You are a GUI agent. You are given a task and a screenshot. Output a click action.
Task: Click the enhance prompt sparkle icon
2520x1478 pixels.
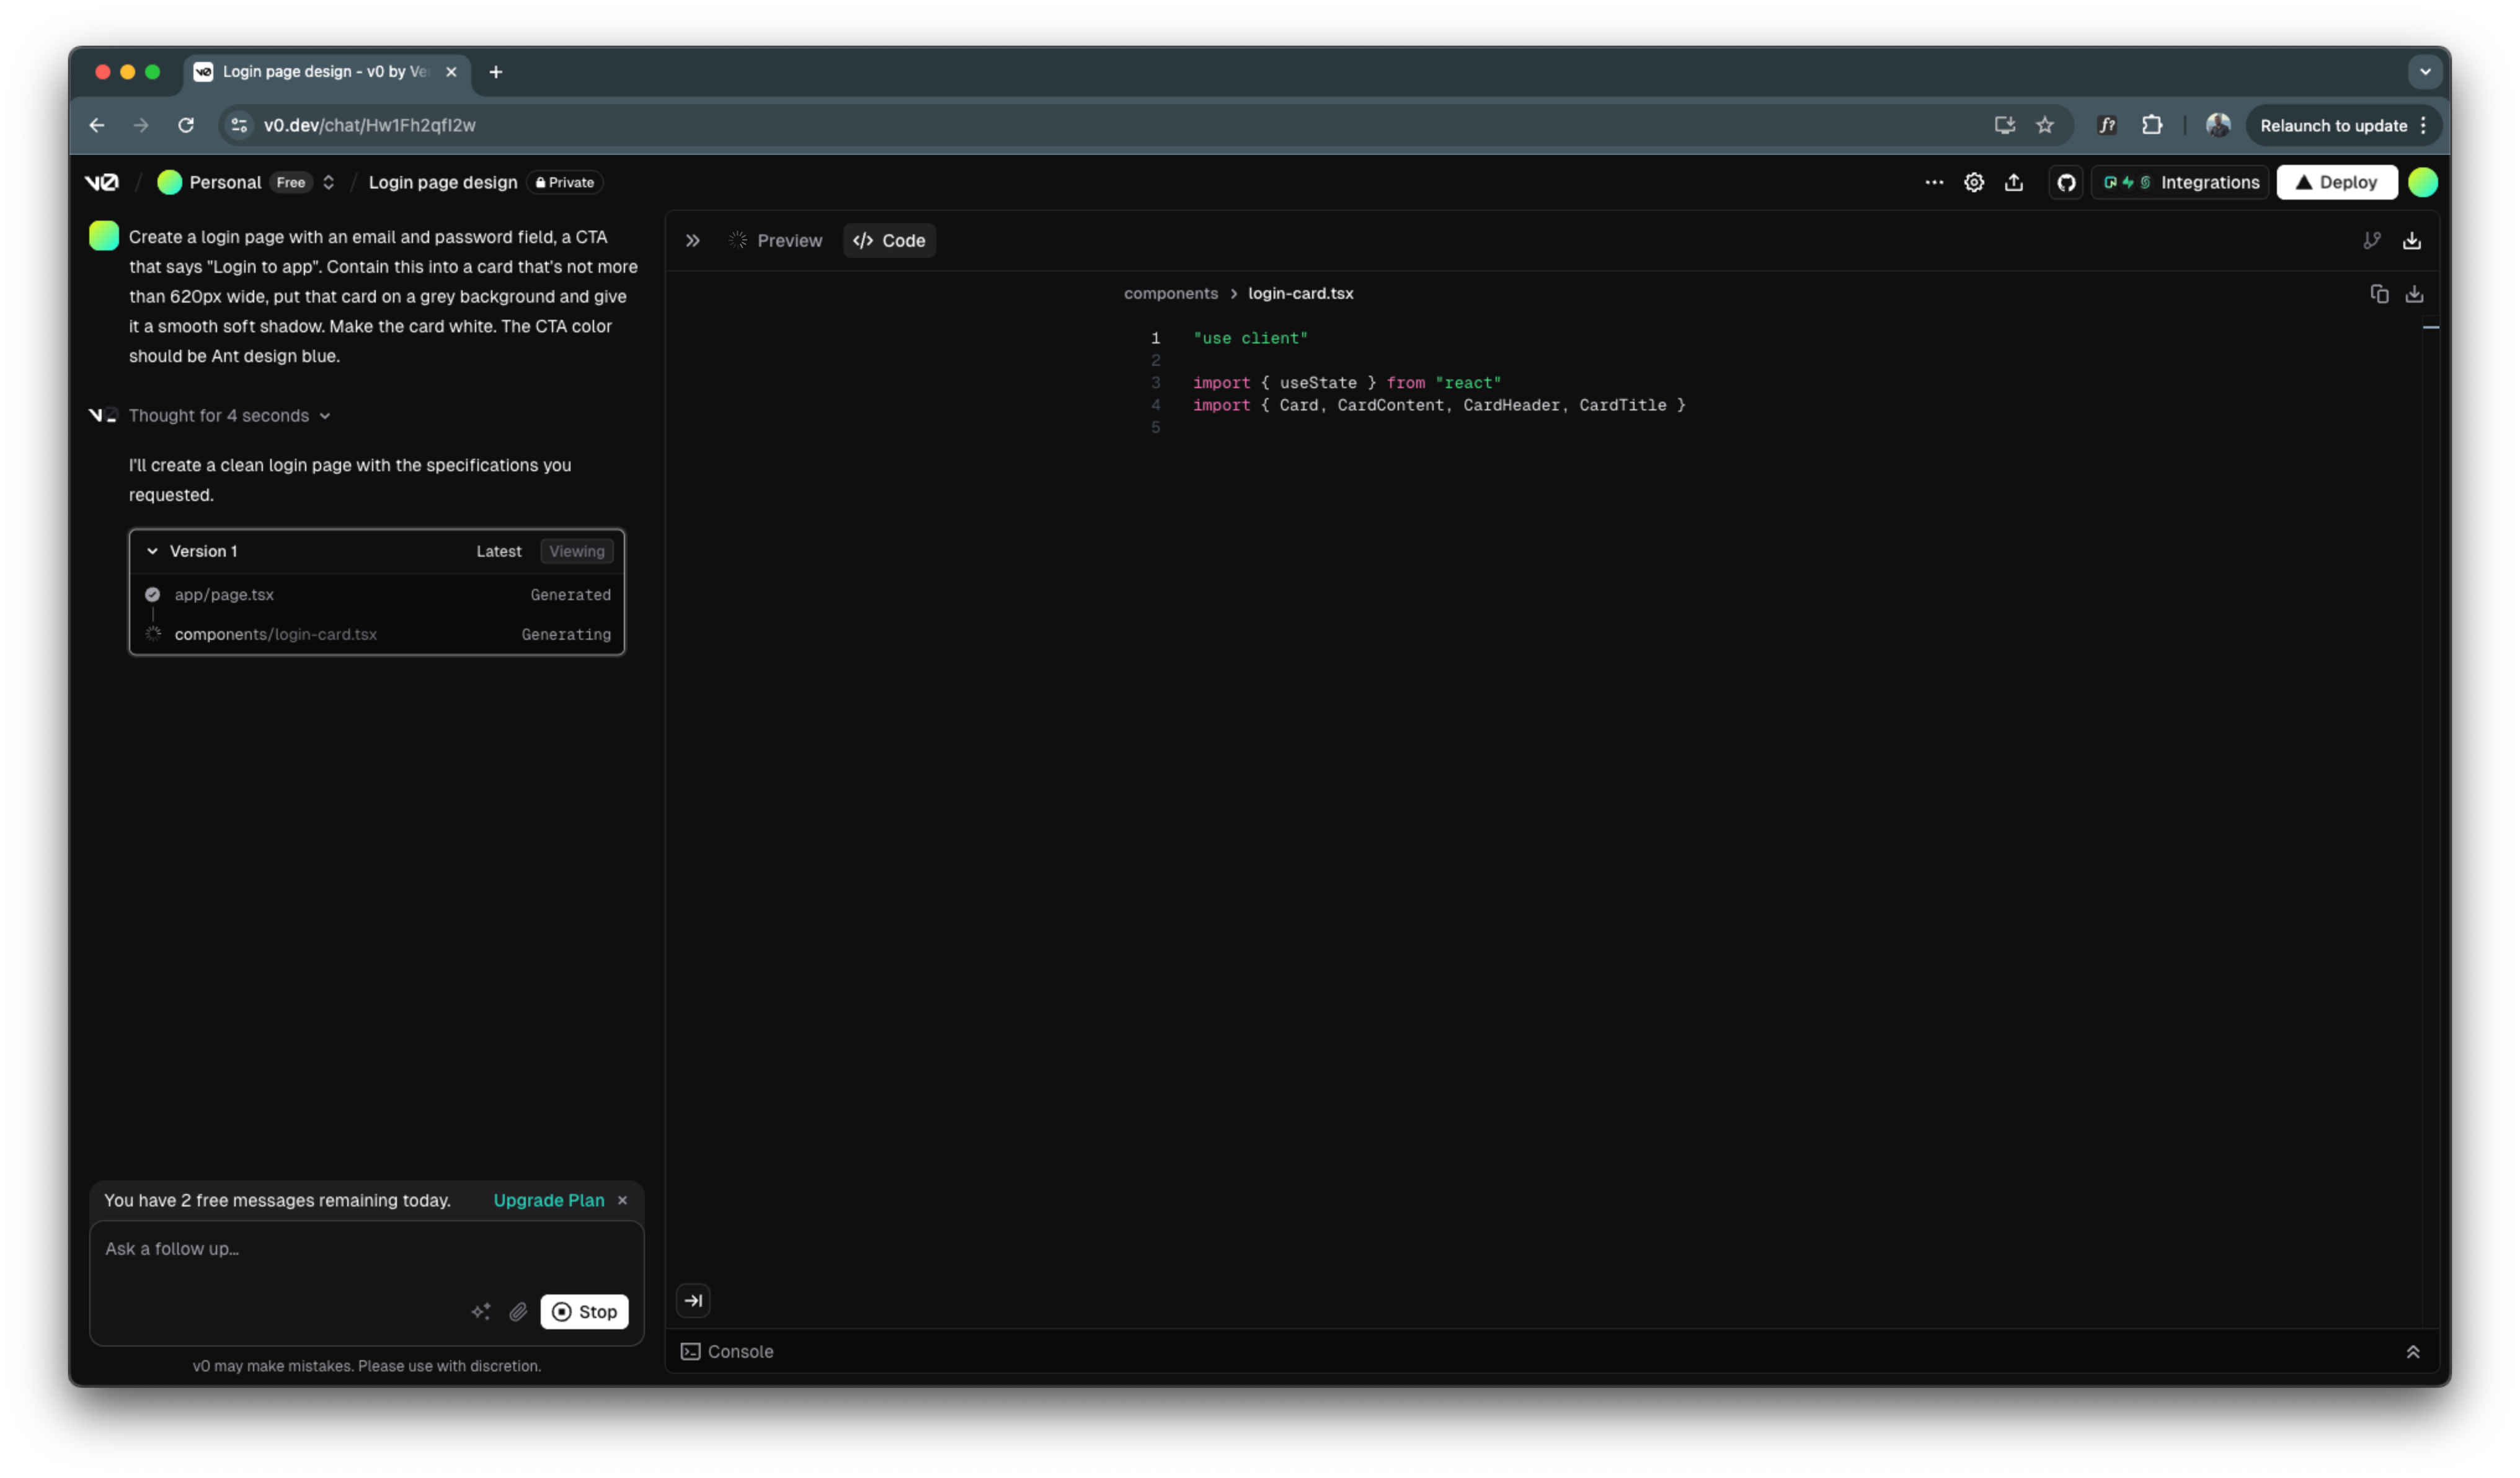pyautogui.click(x=480, y=1311)
